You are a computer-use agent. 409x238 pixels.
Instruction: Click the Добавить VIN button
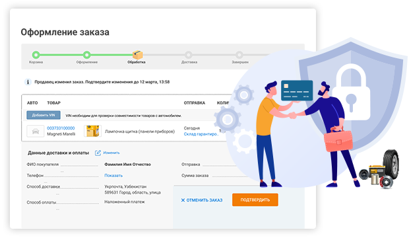(x=44, y=115)
